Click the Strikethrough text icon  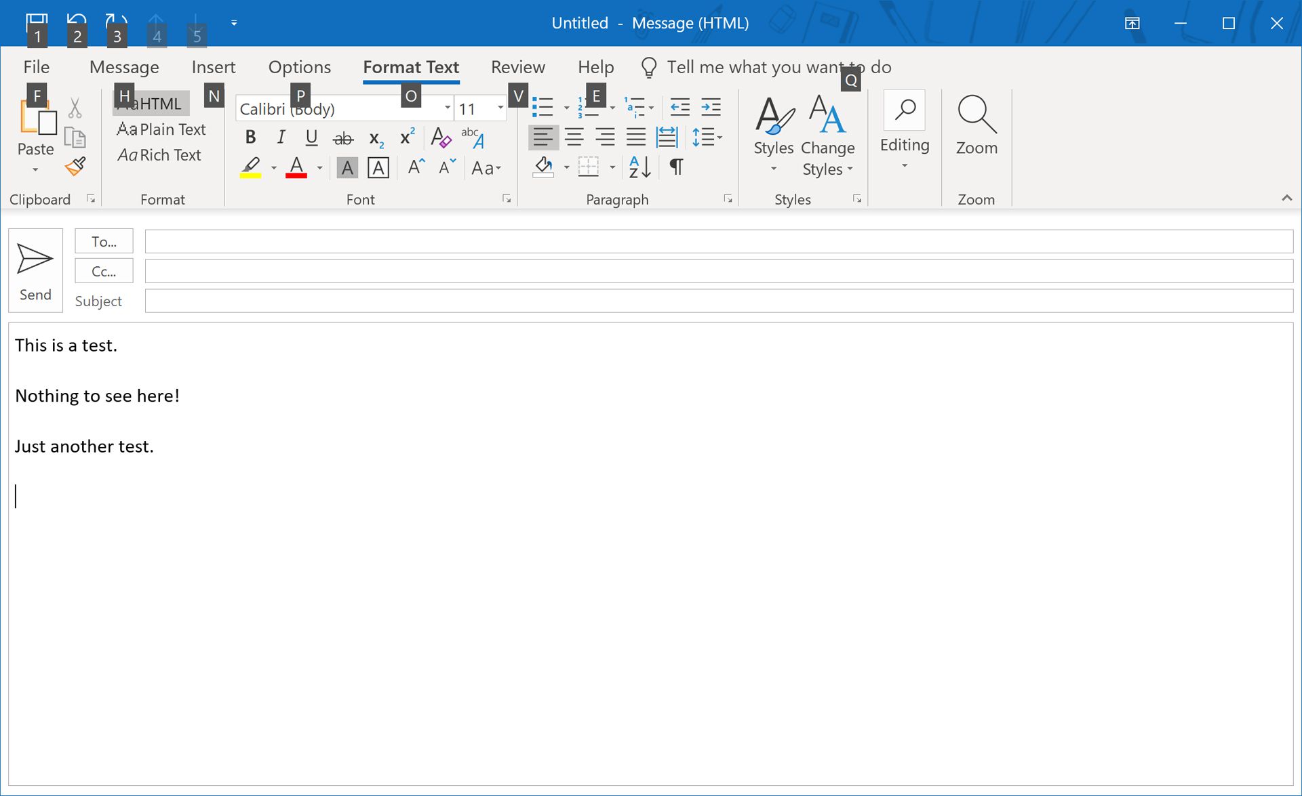(x=342, y=137)
